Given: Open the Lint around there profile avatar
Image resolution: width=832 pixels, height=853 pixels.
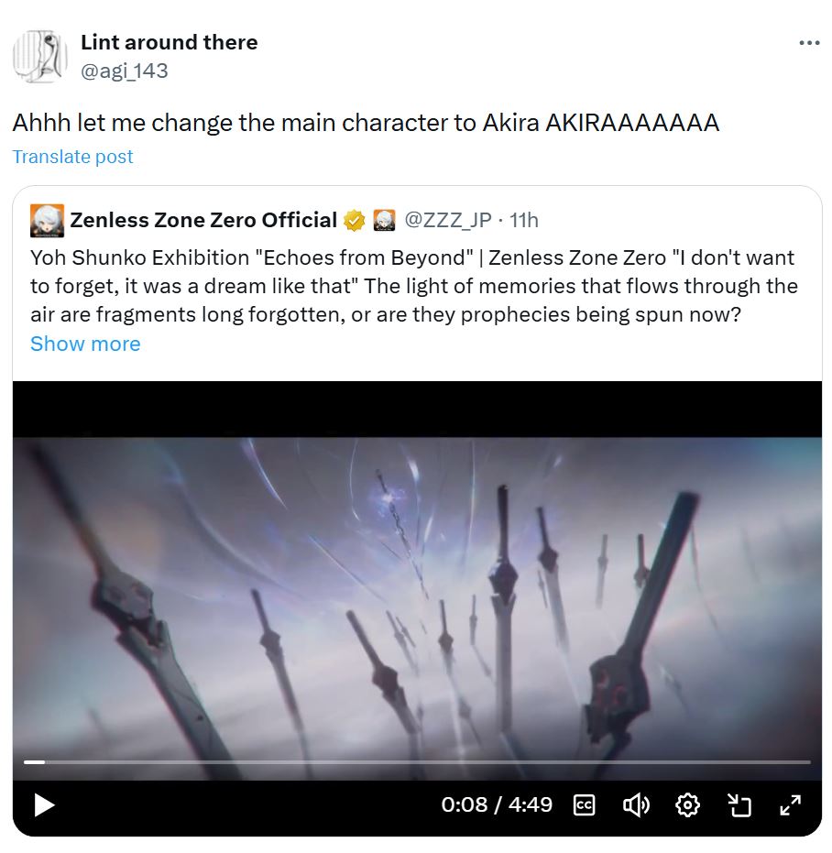Looking at the screenshot, I should 39,56.
